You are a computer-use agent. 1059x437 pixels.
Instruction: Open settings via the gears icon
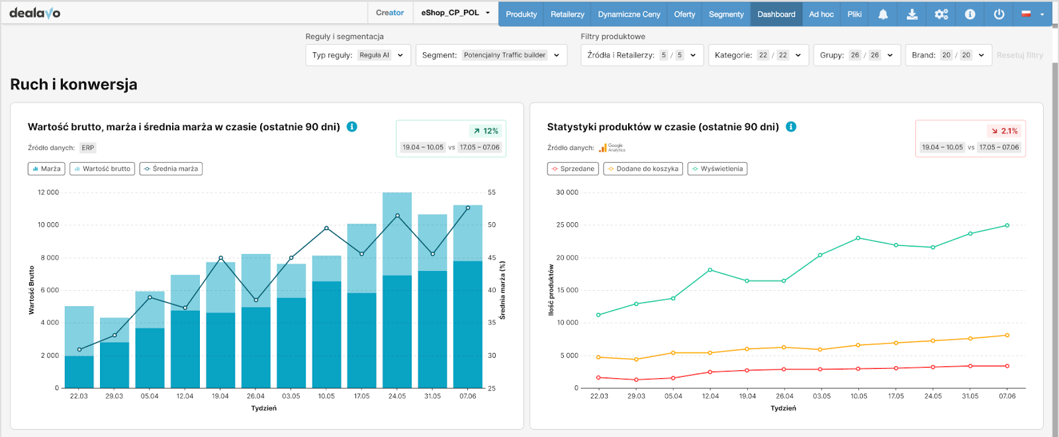941,14
